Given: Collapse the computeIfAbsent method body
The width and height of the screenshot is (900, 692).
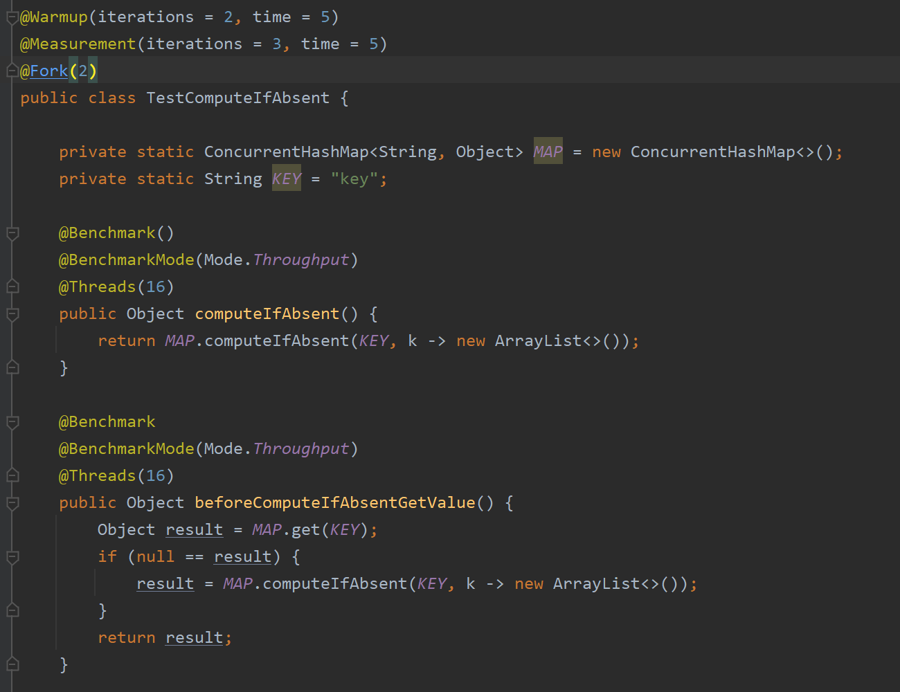Looking at the screenshot, I should coord(12,313).
